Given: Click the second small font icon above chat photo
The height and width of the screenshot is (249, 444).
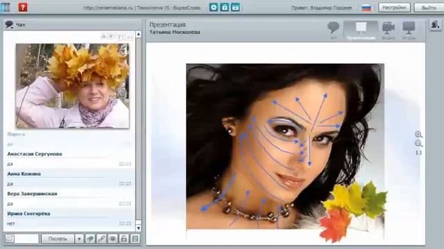Looking at the screenshot, I should [111, 36].
